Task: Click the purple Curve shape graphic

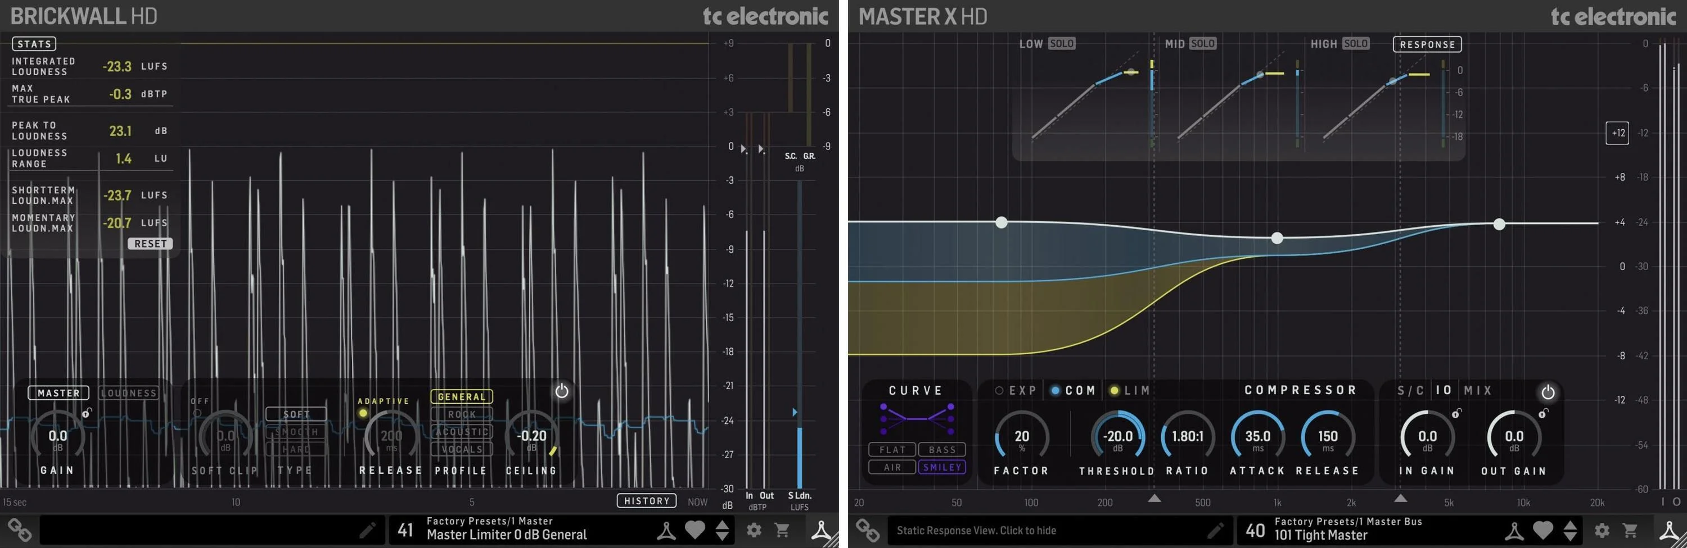Action: (917, 419)
